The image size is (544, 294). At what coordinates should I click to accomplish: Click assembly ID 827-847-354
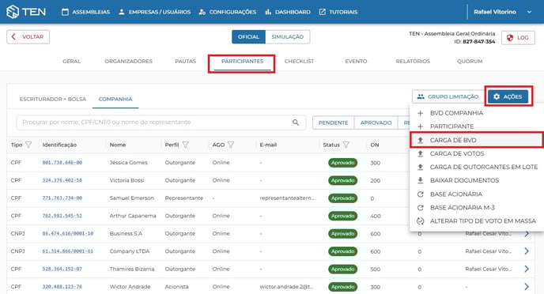[479, 42]
